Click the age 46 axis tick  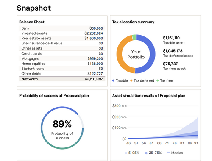point(128,143)
